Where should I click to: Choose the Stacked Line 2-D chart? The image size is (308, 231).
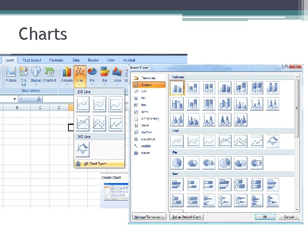point(99,104)
